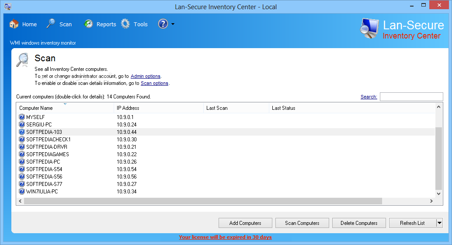The width and height of the screenshot is (452, 245).
Task: Select the SOFTPEDIA-103 computer name
Action: pos(44,132)
